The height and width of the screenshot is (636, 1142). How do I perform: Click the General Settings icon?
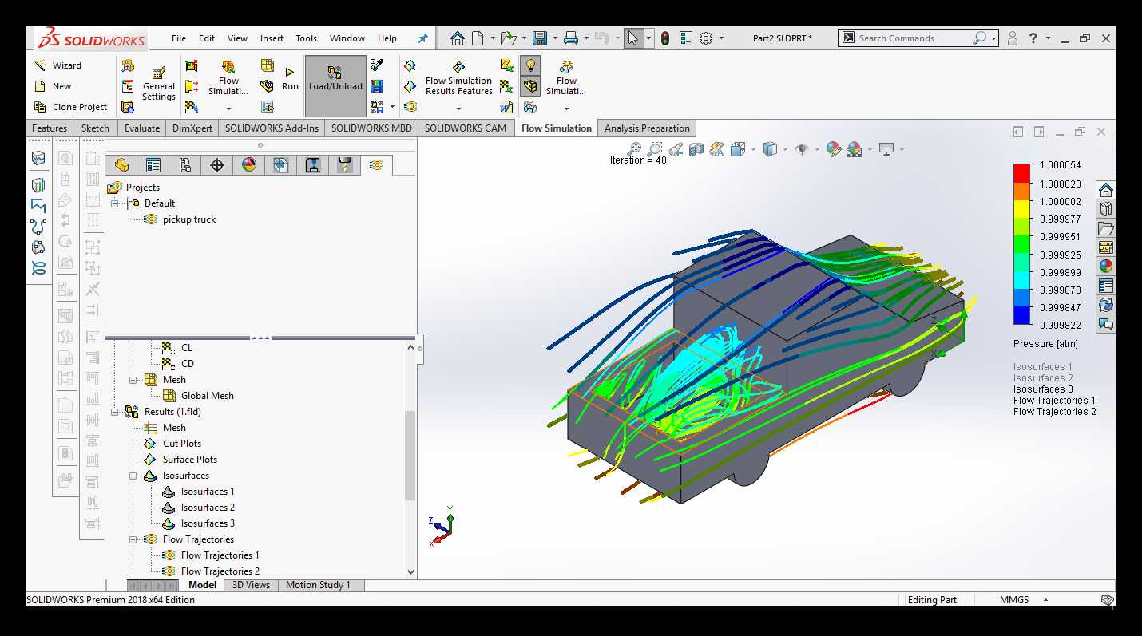pos(159,85)
